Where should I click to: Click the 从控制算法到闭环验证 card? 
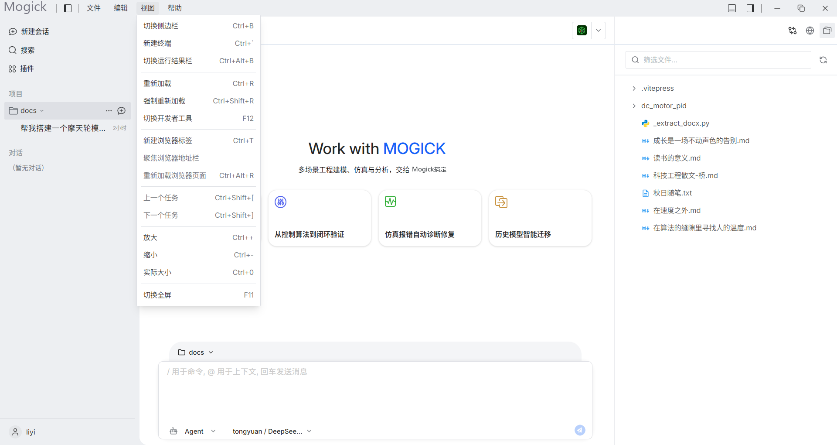320,218
